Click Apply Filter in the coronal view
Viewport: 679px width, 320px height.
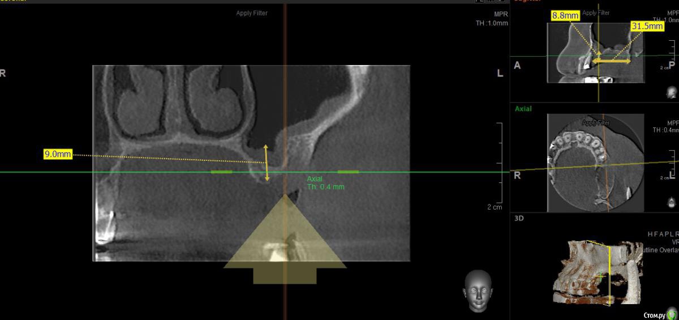(252, 13)
